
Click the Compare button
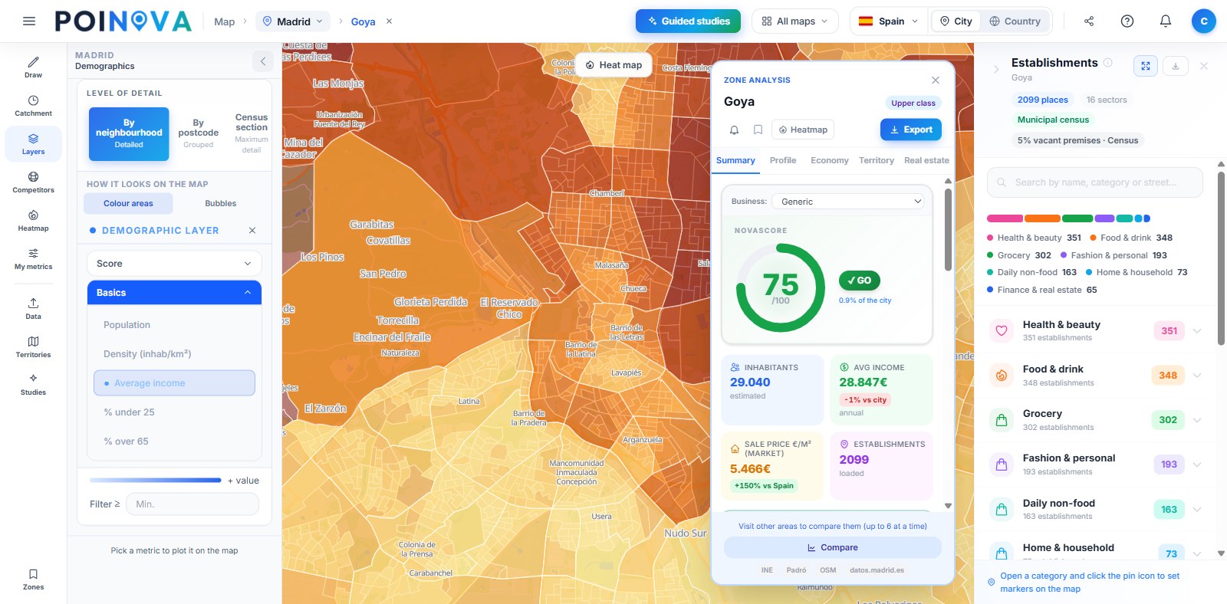point(833,547)
